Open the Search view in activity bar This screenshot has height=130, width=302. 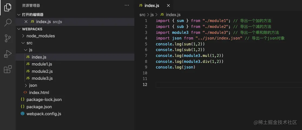click(8, 23)
